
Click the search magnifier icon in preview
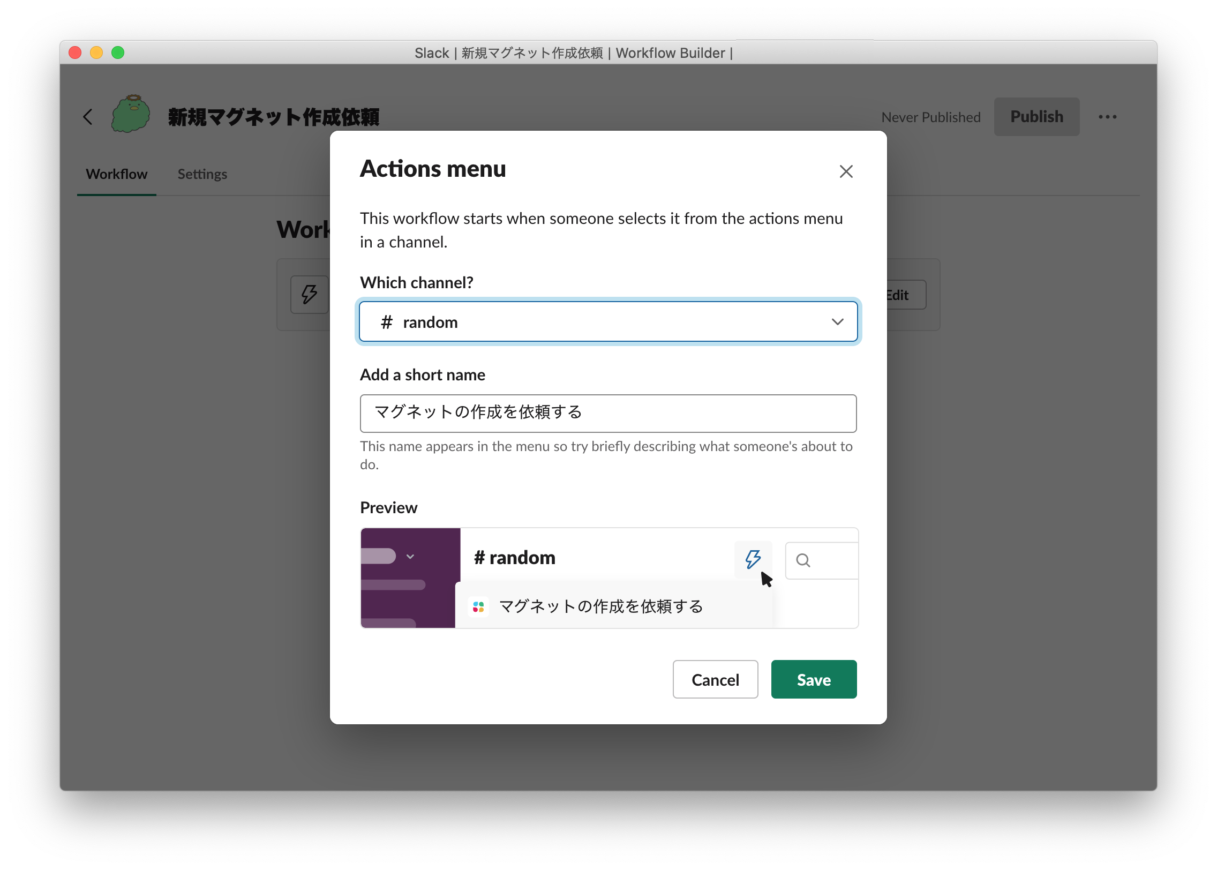[x=803, y=560]
